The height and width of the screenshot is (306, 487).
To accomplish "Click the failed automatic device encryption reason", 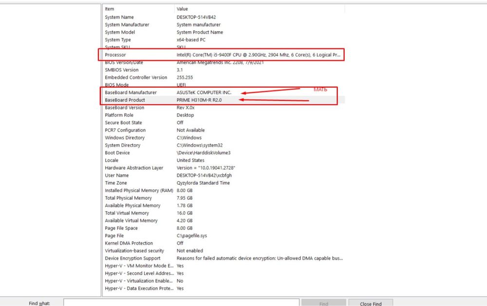I will (260, 258).
